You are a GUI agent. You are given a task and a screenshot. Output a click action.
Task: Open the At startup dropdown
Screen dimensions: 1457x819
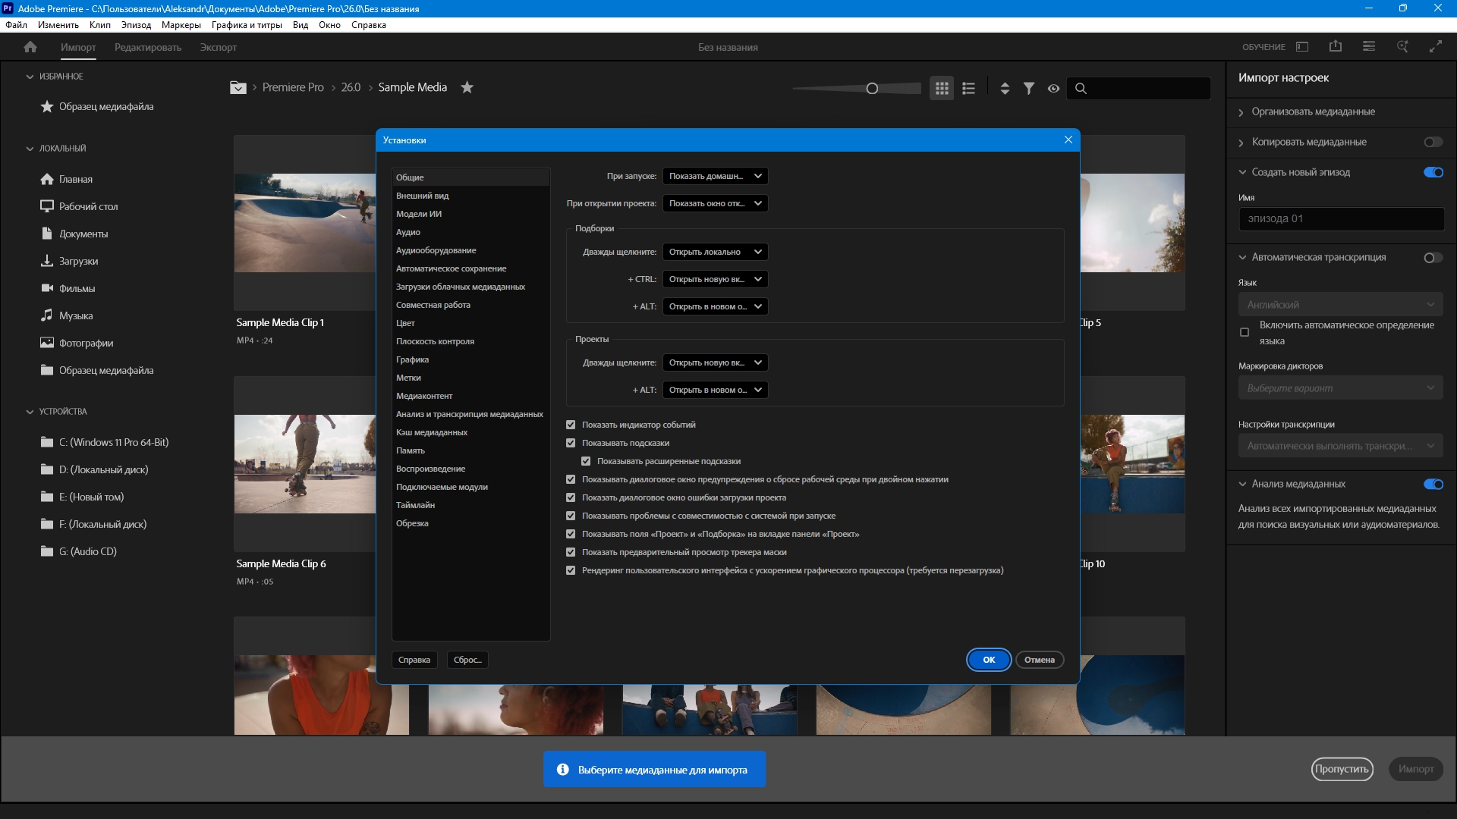click(715, 176)
